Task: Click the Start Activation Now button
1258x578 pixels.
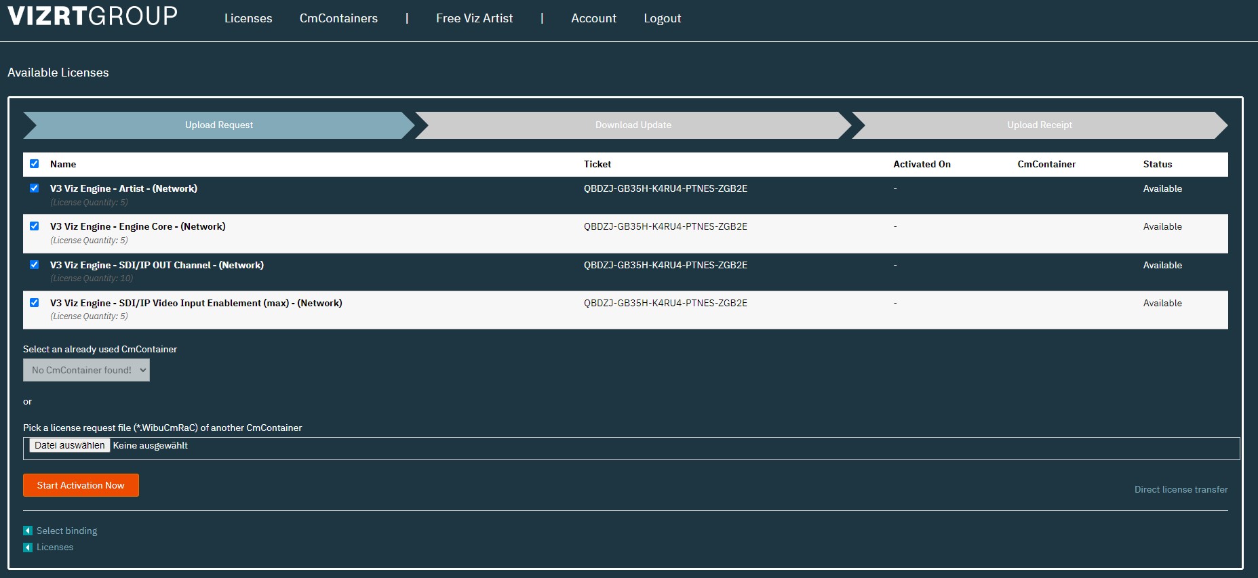Action: point(81,485)
